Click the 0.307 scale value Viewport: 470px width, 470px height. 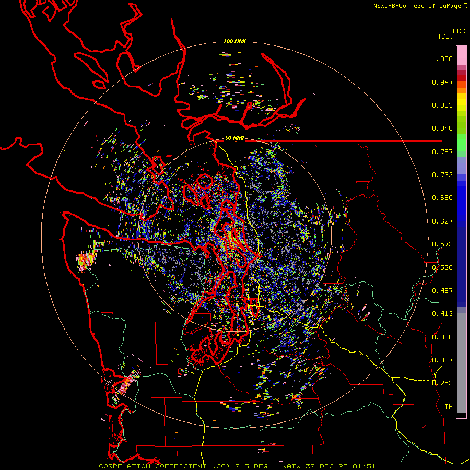coord(442,360)
